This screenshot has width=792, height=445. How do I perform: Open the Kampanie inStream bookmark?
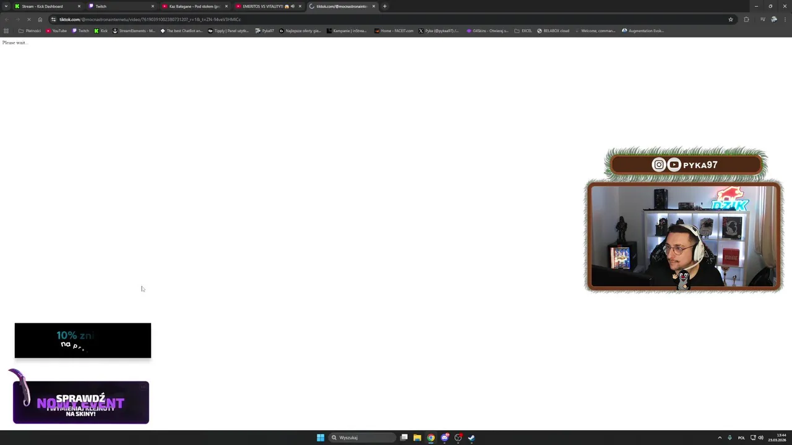347,31
